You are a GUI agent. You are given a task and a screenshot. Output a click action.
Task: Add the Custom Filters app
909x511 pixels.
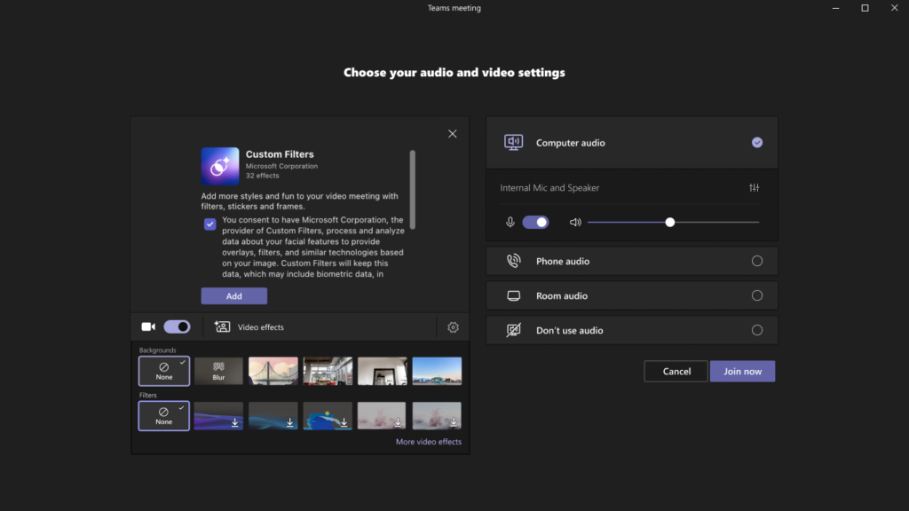pyautogui.click(x=234, y=296)
